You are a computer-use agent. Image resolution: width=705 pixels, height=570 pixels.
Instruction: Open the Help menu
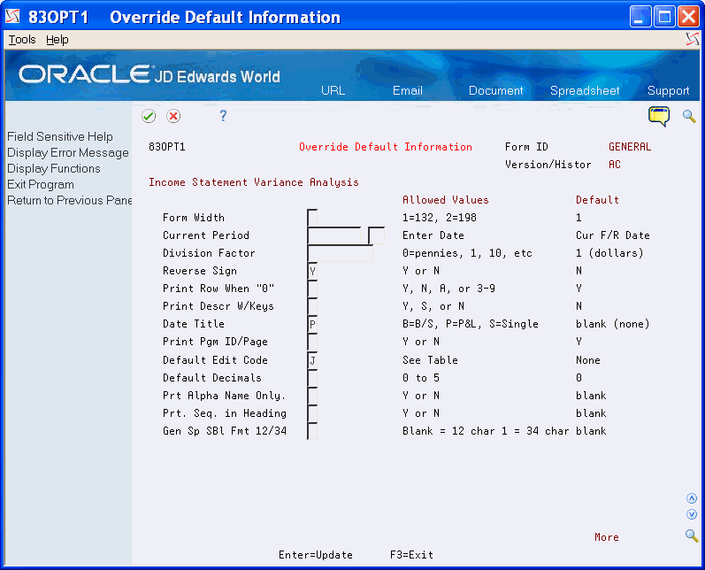tap(57, 40)
